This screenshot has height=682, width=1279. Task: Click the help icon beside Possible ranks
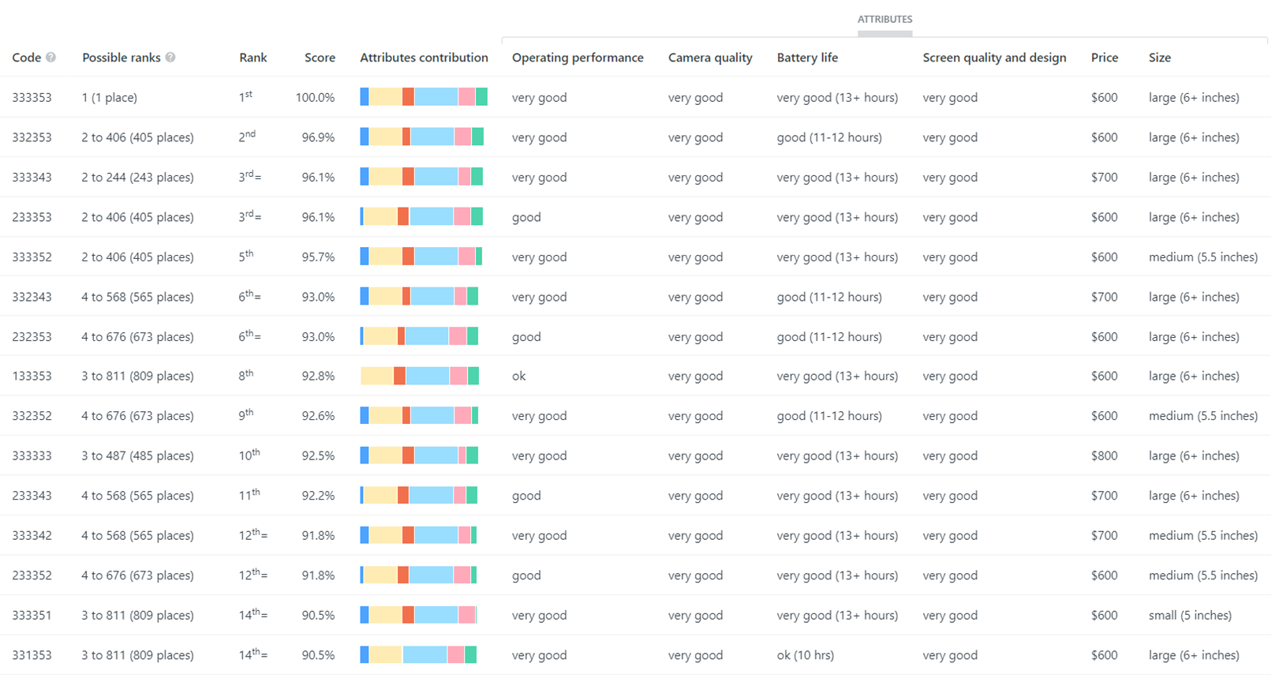(x=170, y=58)
